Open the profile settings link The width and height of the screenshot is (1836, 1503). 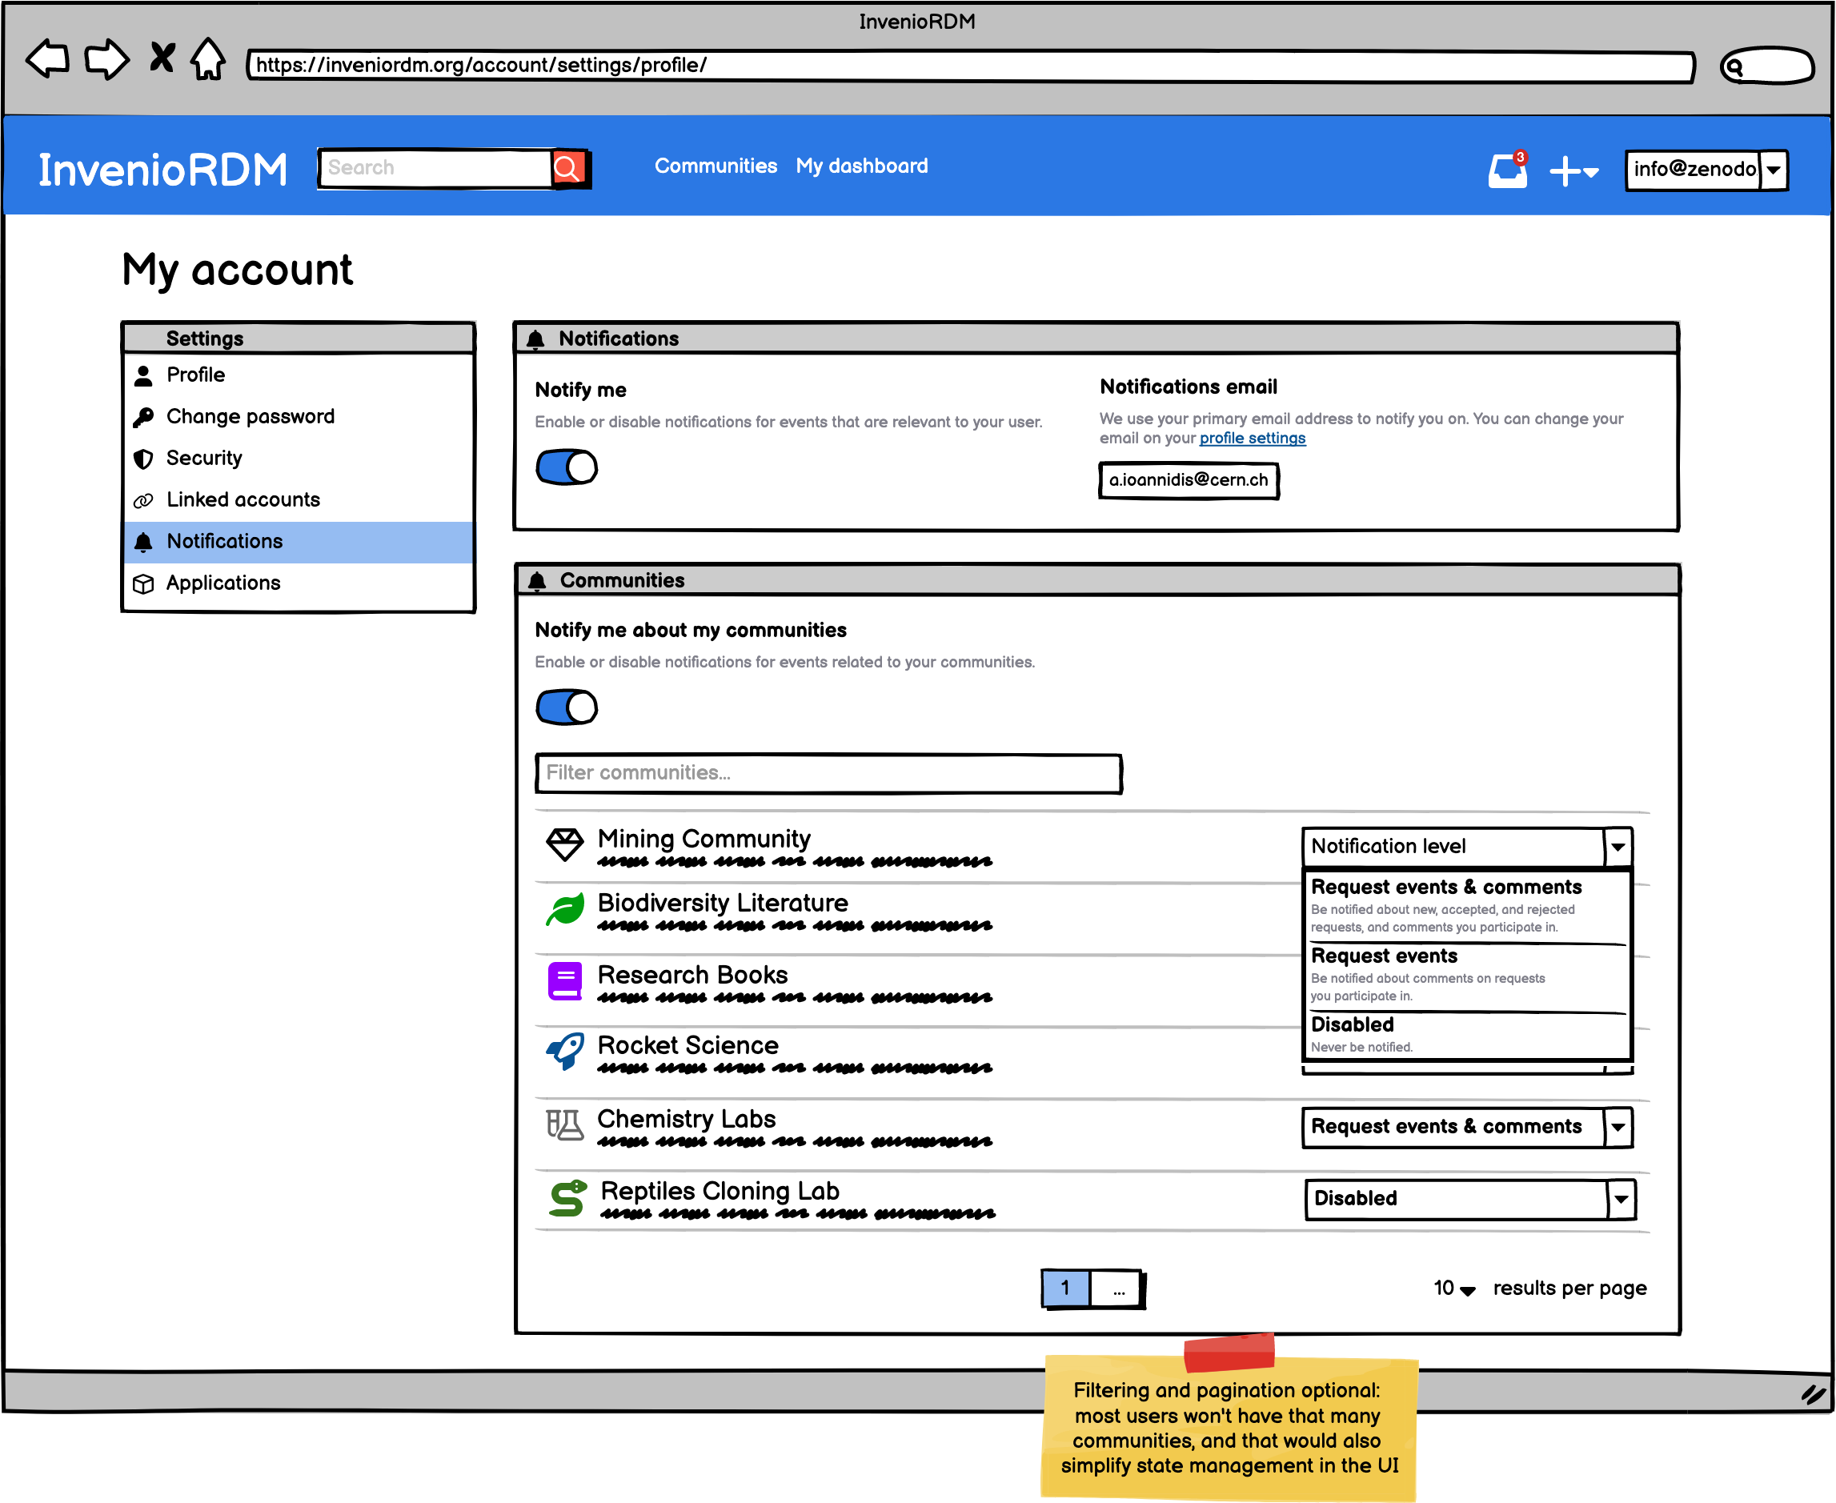coord(1251,438)
